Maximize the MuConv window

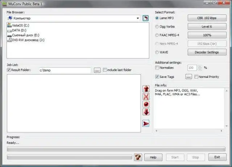pos(214,3)
